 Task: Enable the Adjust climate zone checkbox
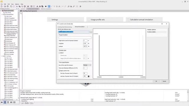pos(59,53)
